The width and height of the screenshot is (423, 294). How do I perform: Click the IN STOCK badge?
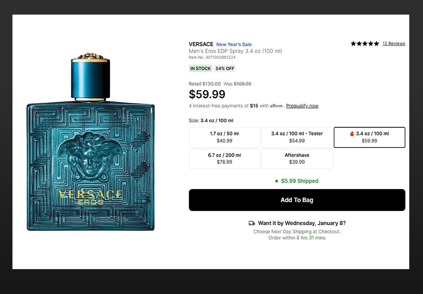click(200, 69)
